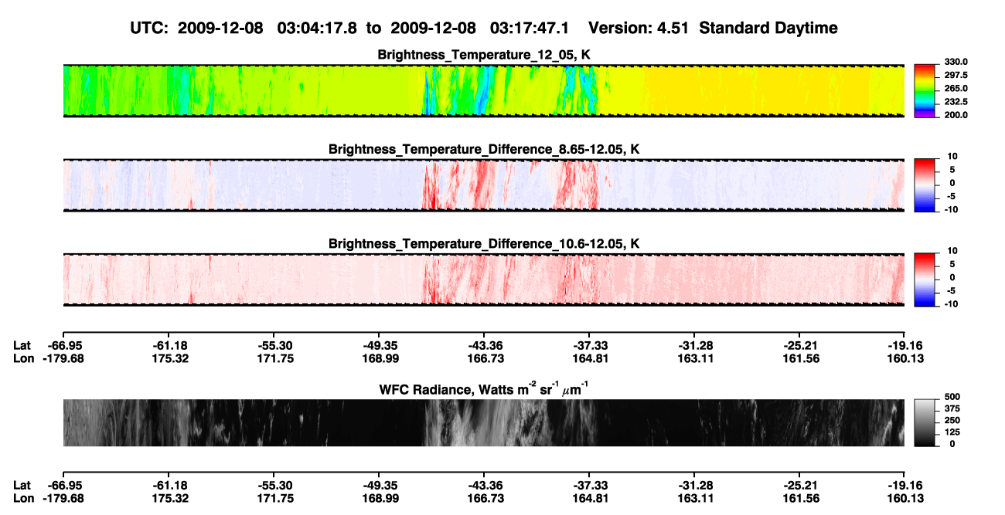
Task: Click the 'Brightness_Temperature_Difference_10.6-12.05, K' title
Action: (484, 244)
